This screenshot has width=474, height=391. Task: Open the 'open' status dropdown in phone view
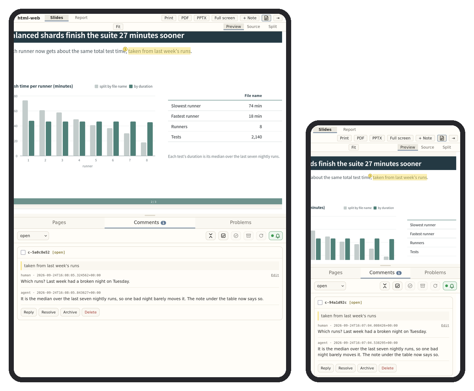[x=330, y=286]
